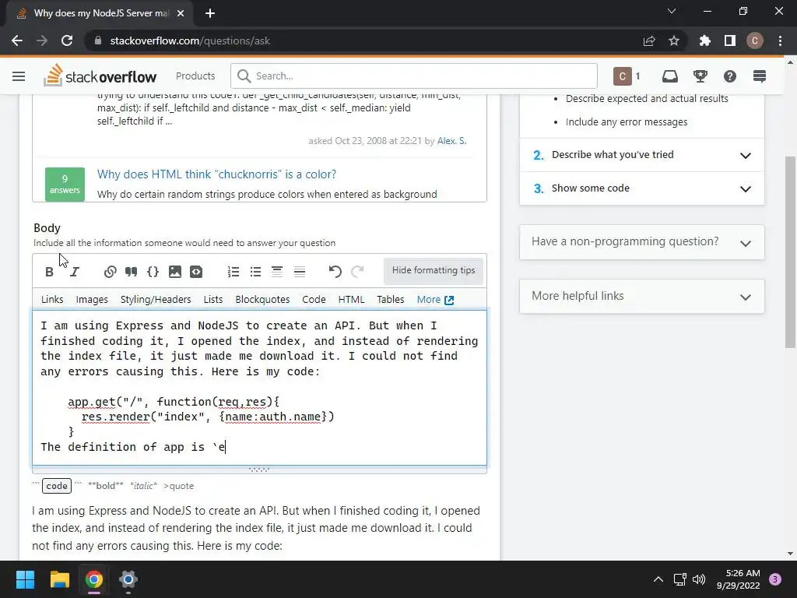This screenshot has height=598, width=797.
Task: Create a bulleted list
Action: 255,272
